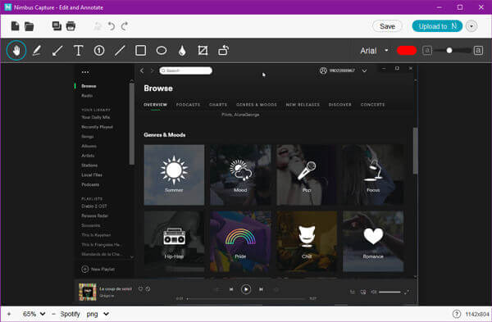The image size is (492, 322).
Task: Open the Chill genre tile
Action: tap(307, 242)
